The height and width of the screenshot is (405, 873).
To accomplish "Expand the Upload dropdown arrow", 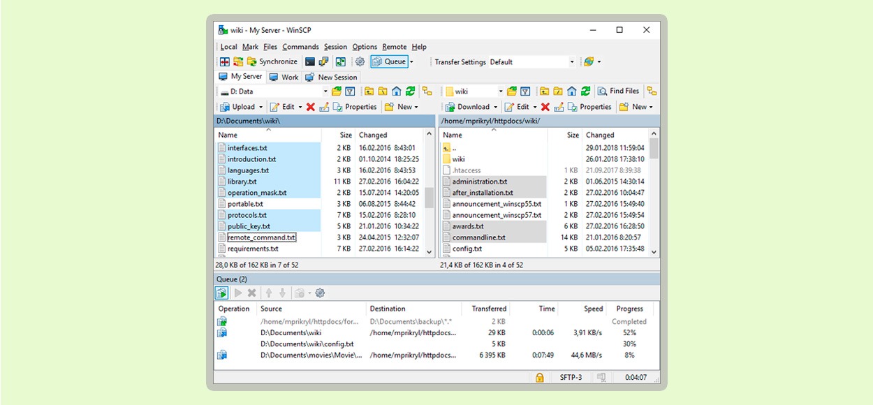I will (261, 107).
